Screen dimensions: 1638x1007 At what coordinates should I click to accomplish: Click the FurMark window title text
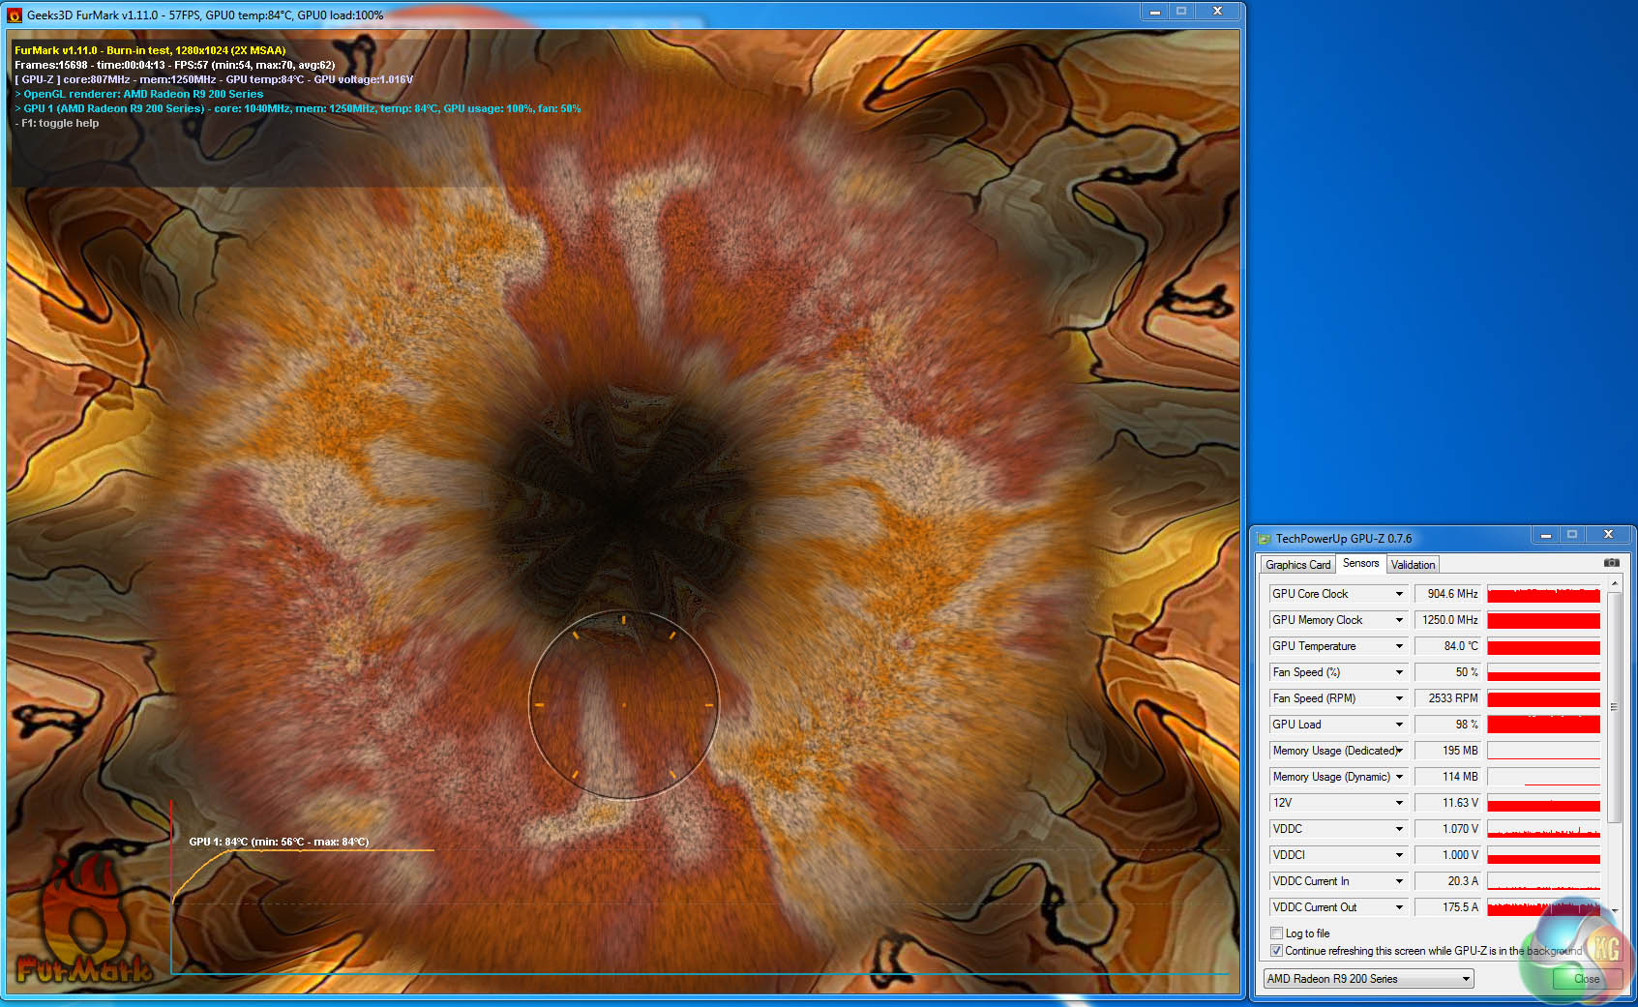click(205, 15)
